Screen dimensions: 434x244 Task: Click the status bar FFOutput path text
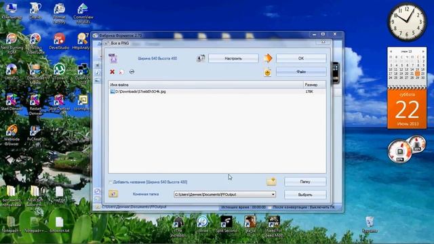coord(134,207)
